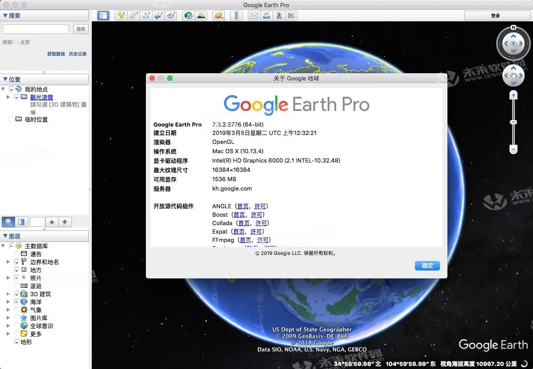
Task: Click the Print toolbar icon
Action: [x=266, y=16]
